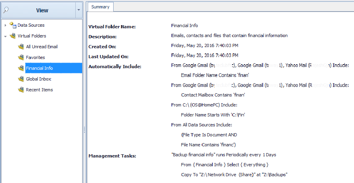This screenshot has height=183, width=354.
Task: Collapse the Virtual Folders tree node
Action: (x=6, y=36)
